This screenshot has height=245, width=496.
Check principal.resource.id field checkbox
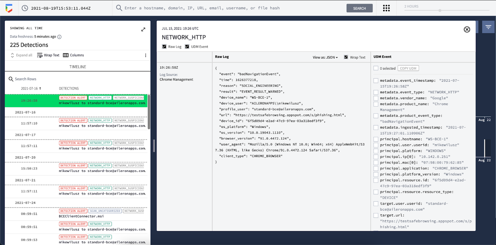376,180
